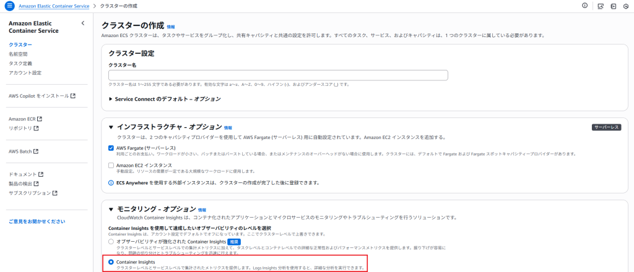The height and width of the screenshot is (272, 634).
Task: Open the AWS Batch sidebar link
Action: point(20,151)
